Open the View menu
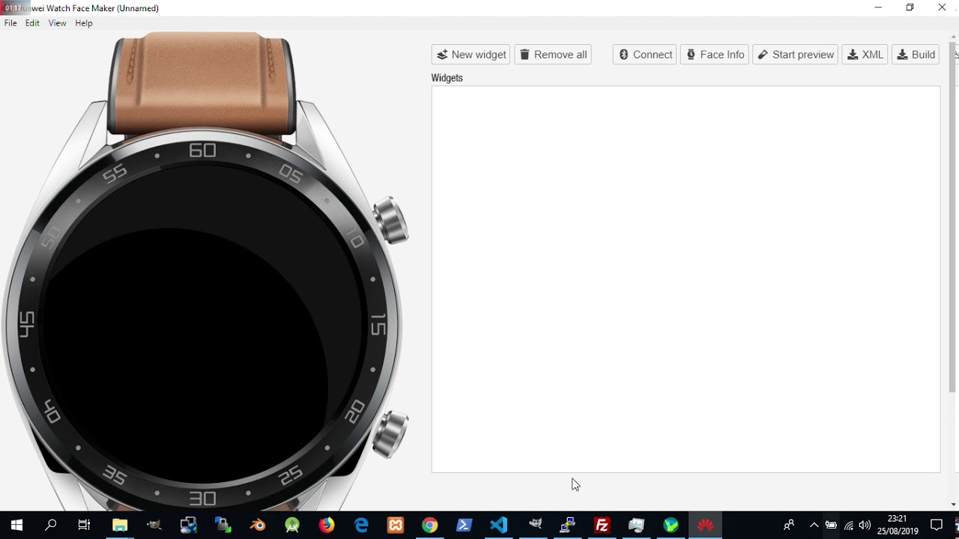959x539 pixels. tap(58, 23)
